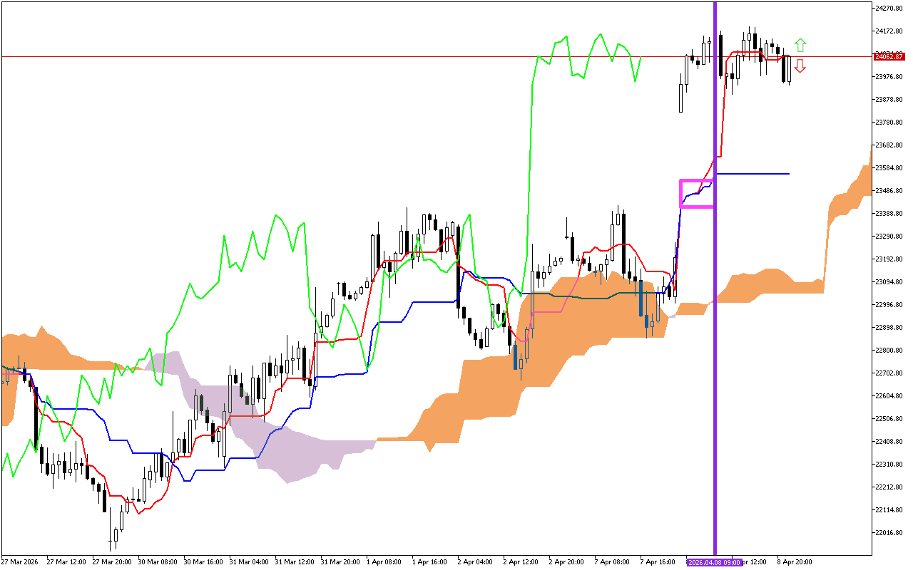Click the 23584.80 price axis label
The height and width of the screenshot is (570, 913).
click(889, 168)
